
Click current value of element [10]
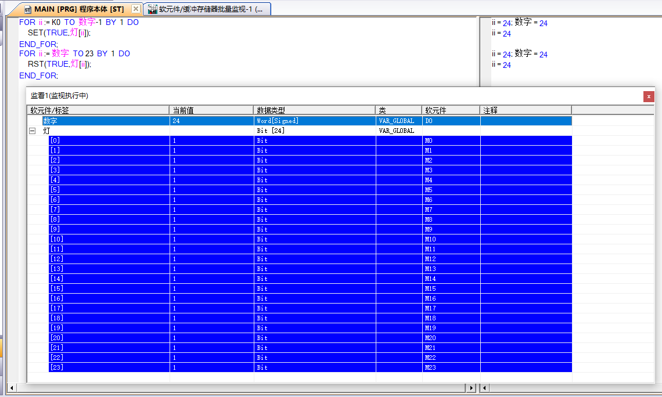[211, 239]
